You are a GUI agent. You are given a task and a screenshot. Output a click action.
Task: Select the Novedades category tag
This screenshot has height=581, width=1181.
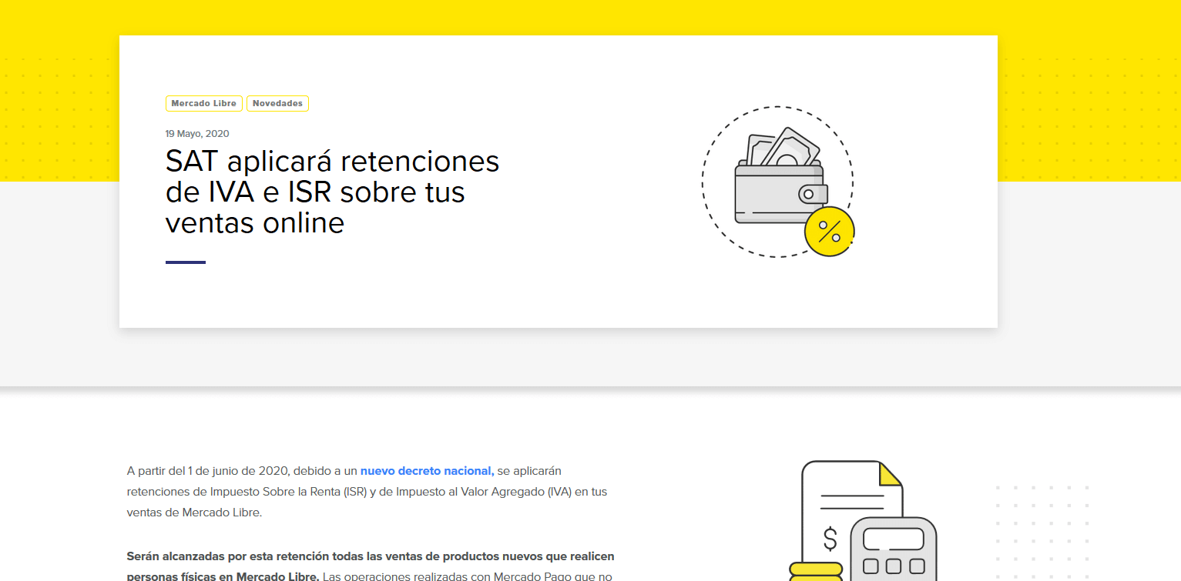point(277,103)
